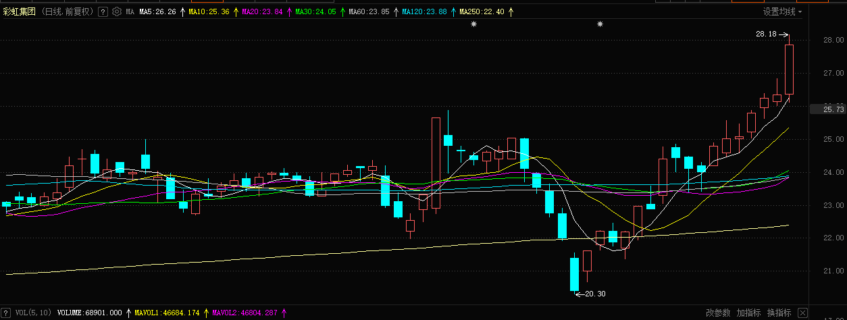Click 改参数 to modify parameters
The width and height of the screenshot is (847, 320).
(718, 313)
